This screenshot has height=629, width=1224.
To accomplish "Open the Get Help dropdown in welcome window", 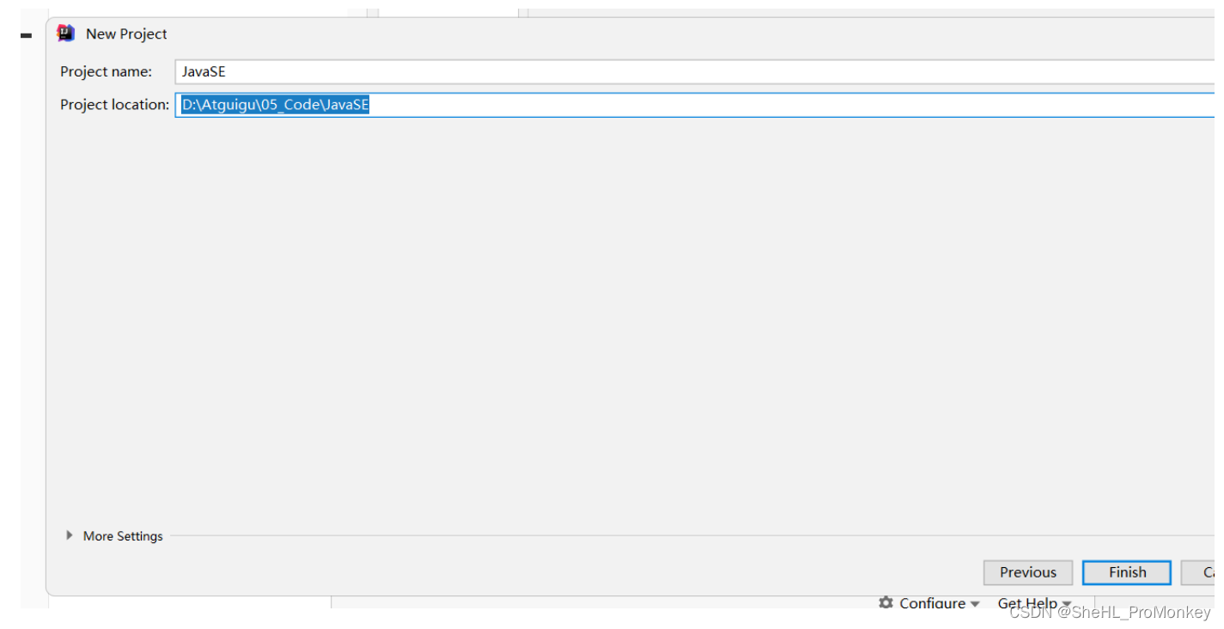I will pyautogui.click(x=1035, y=603).
